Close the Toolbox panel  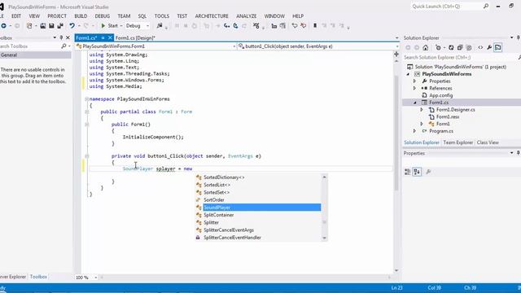pos(68,38)
